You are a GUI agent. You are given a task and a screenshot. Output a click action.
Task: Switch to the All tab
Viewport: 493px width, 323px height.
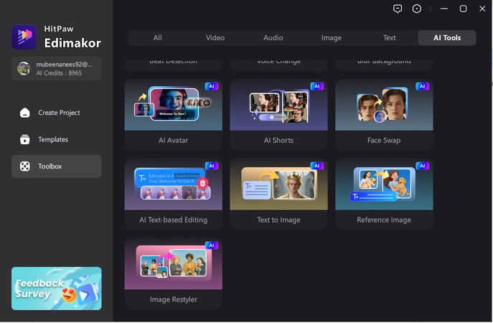pyautogui.click(x=157, y=38)
